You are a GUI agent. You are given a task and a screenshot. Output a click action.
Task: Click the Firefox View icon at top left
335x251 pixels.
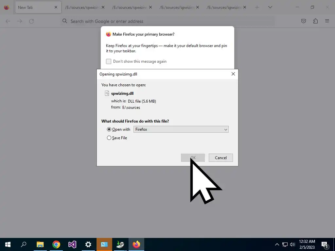pyautogui.click(x=7, y=8)
